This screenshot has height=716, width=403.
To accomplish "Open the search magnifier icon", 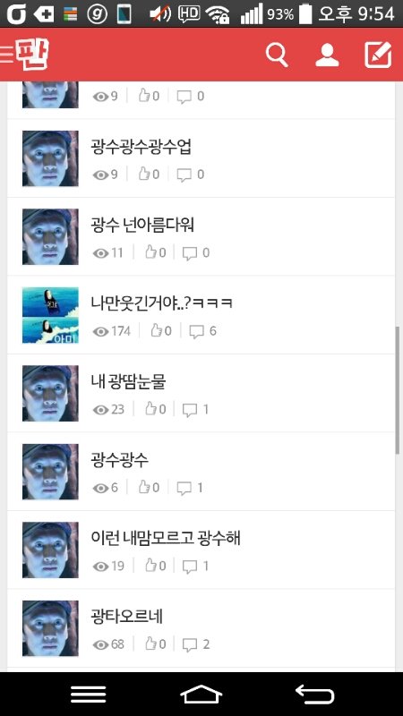I will pos(277,55).
